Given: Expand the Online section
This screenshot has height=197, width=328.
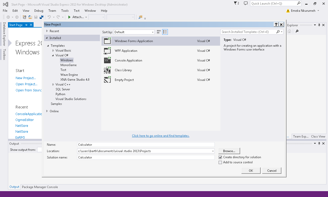Looking at the screenshot, I should click(x=47, y=111).
